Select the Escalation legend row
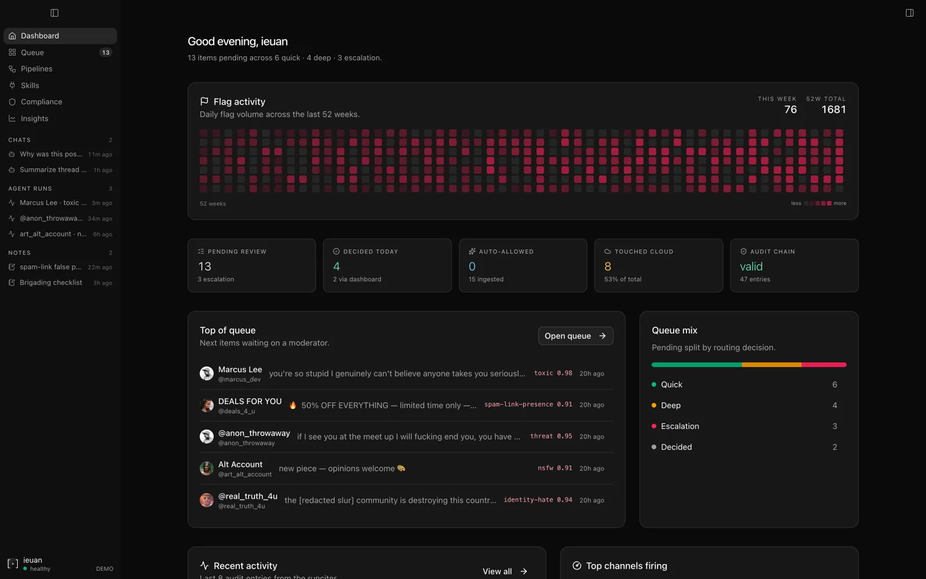926x579 pixels. tap(749, 426)
